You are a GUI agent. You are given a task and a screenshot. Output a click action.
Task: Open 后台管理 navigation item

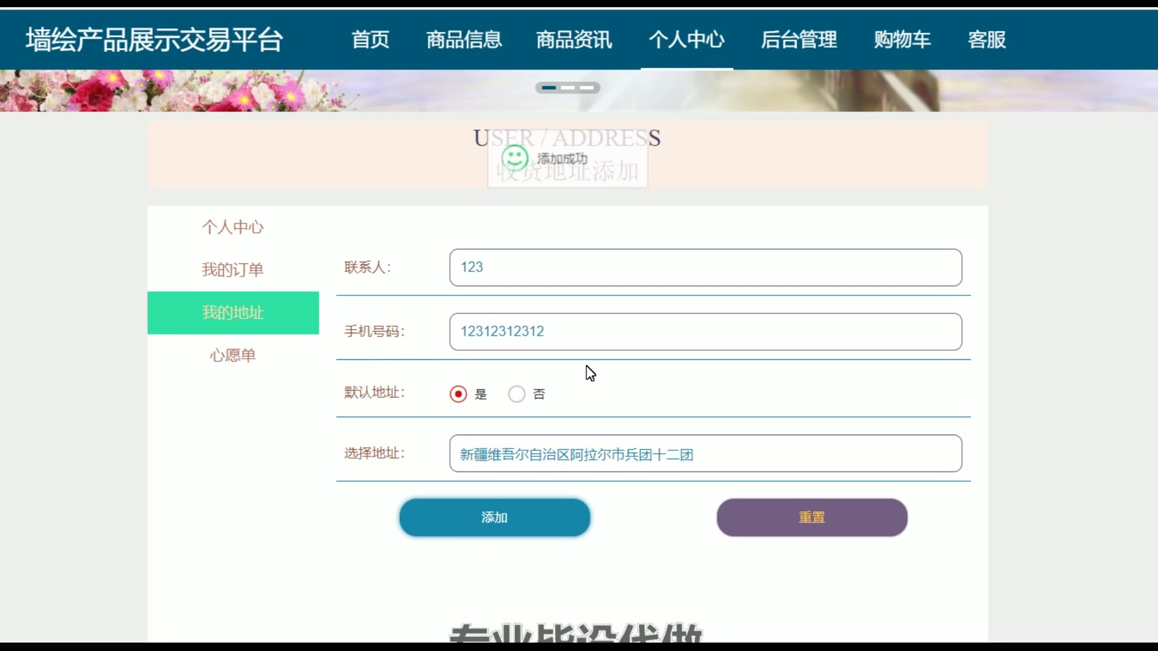click(799, 40)
